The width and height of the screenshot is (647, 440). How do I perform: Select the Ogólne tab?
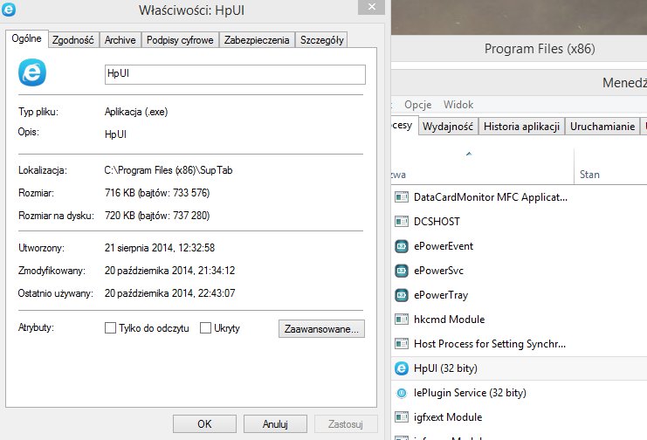26,38
